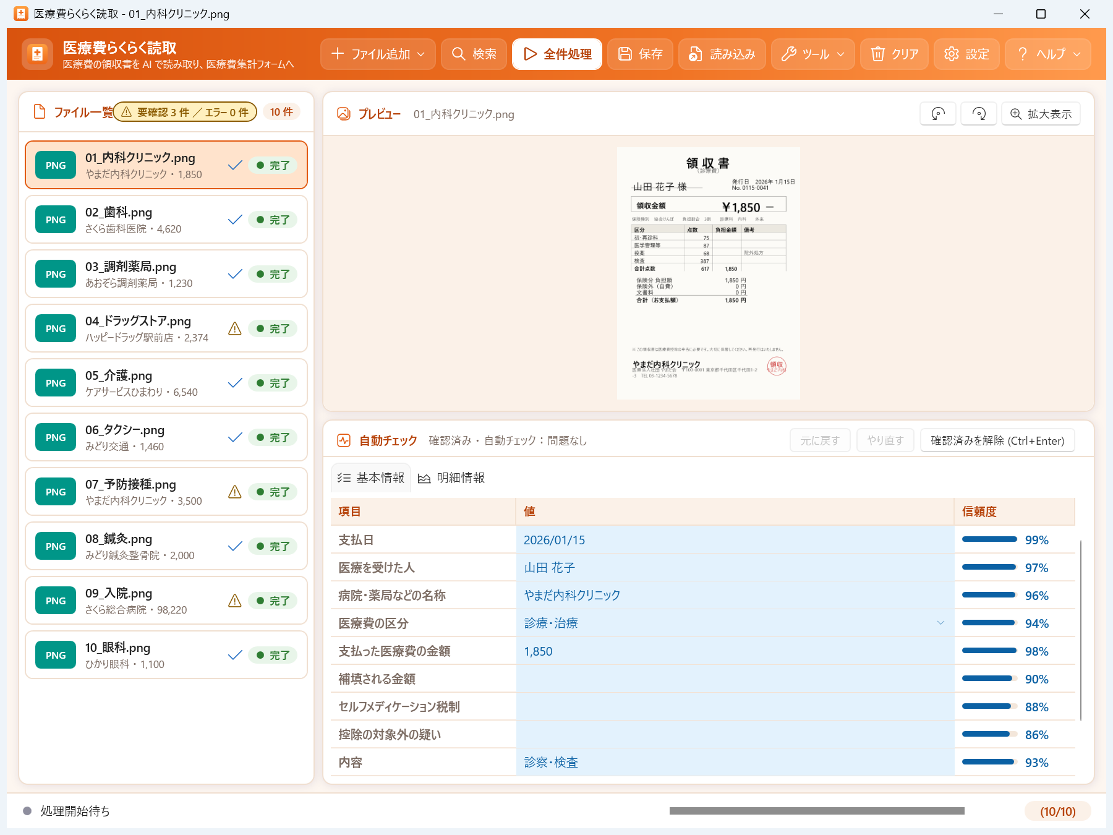This screenshot has height=835, width=1113.
Task: Select the 01_内科クリニック.png file item
Action: pos(166,165)
